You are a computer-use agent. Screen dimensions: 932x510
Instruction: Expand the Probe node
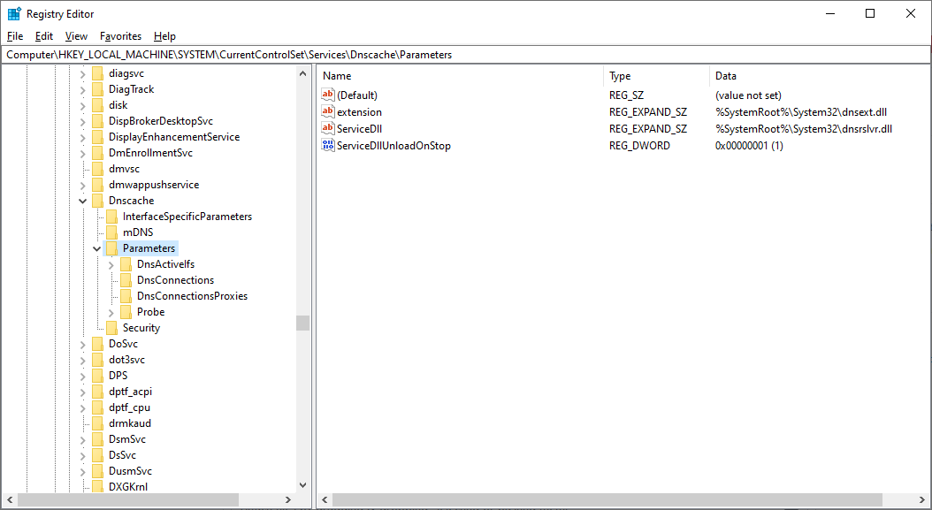click(x=111, y=313)
